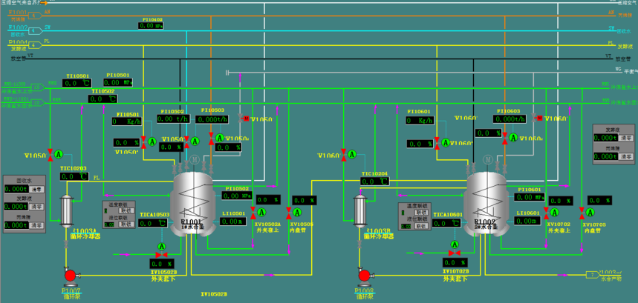Click the F1002 page-link arrow
Image resolution: width=638 pixels, height=303 pixels.
(x=36, y=30)
